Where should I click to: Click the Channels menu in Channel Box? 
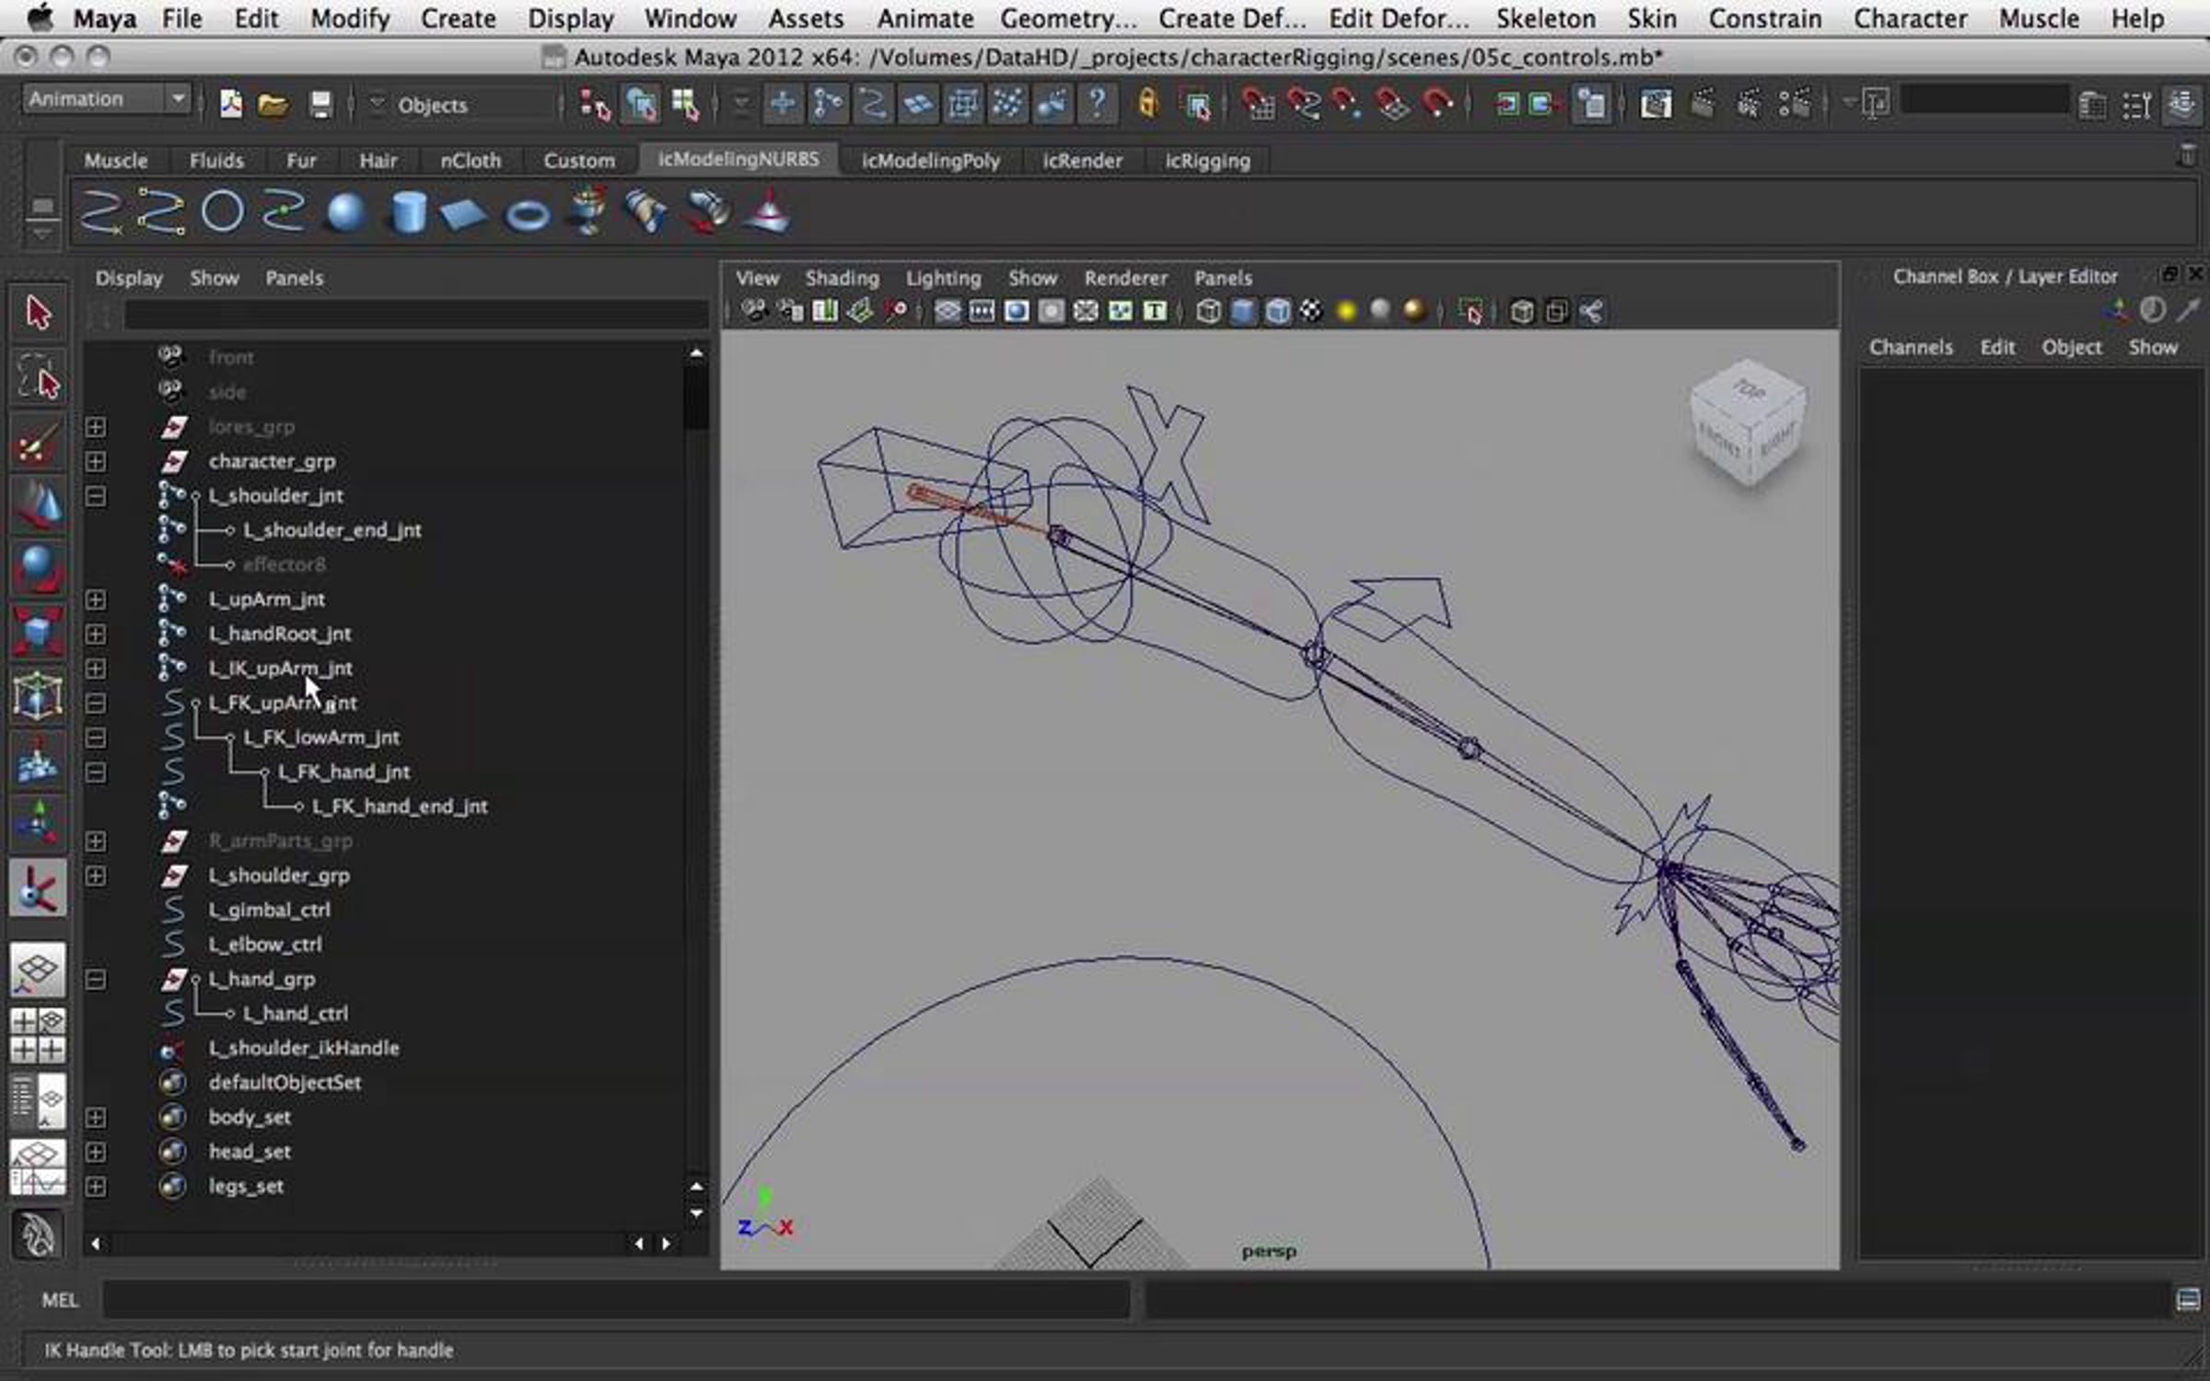coord(1910,348)
